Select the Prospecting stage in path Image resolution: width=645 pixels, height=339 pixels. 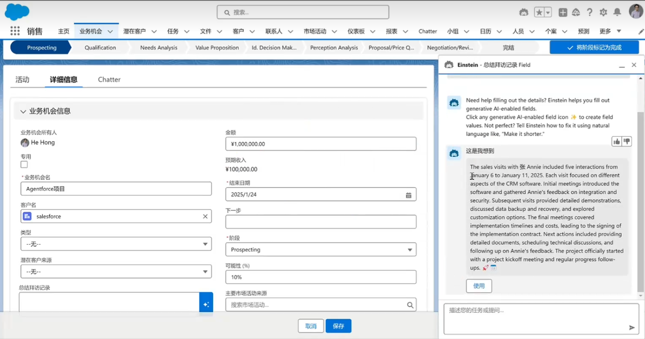[x=42, y=48]
